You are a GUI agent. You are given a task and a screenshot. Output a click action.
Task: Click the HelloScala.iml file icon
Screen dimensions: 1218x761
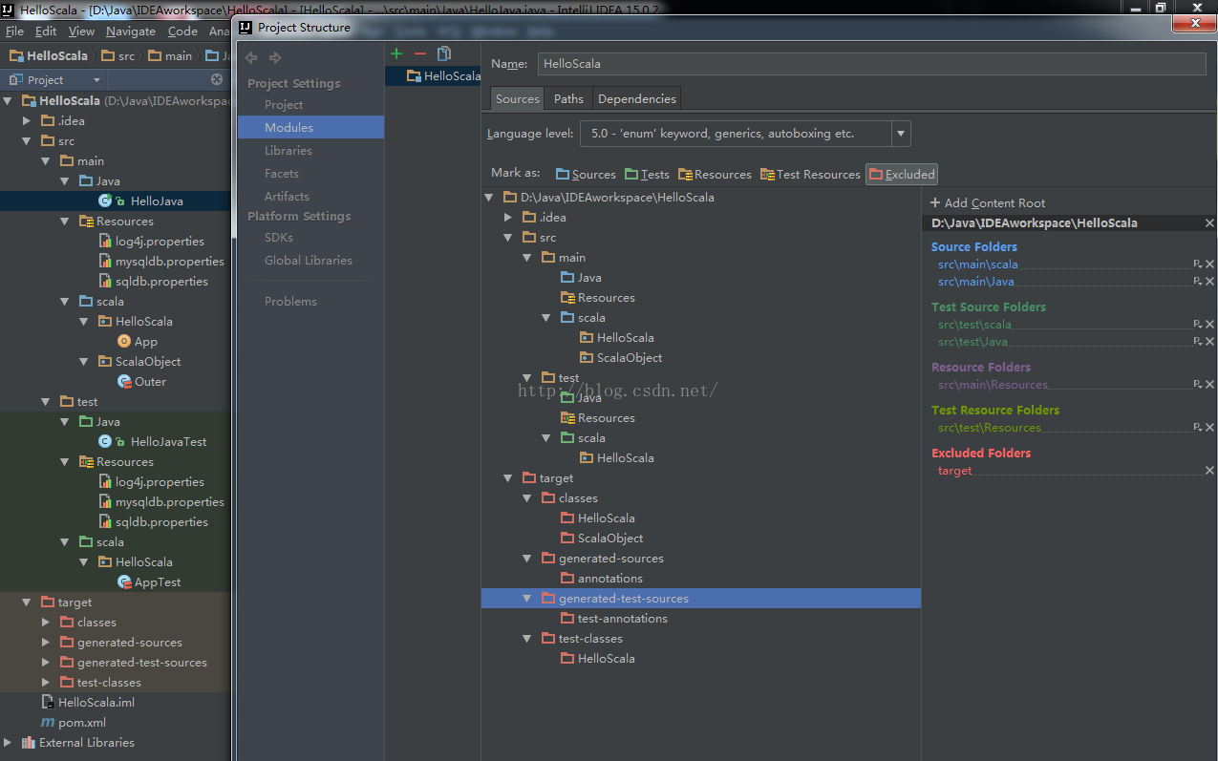48,702
